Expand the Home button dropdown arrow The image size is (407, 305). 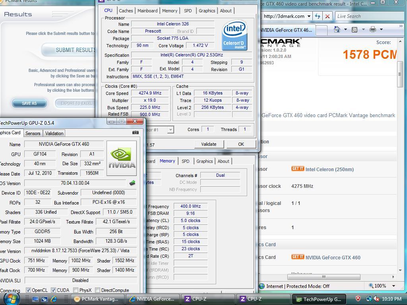(x=345, y=29)
